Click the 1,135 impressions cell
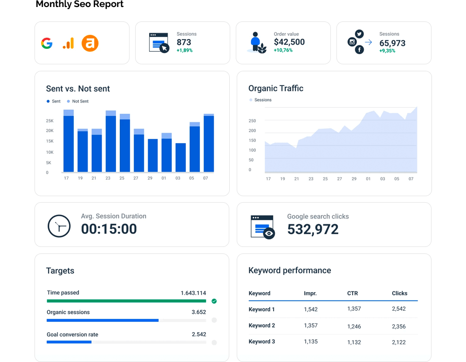The height and width of the screenshot is (362, 466). [x=310, y=342]
